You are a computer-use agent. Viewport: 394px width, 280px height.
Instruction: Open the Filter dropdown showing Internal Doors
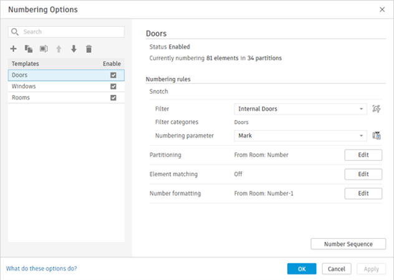[x=300, y=109]
